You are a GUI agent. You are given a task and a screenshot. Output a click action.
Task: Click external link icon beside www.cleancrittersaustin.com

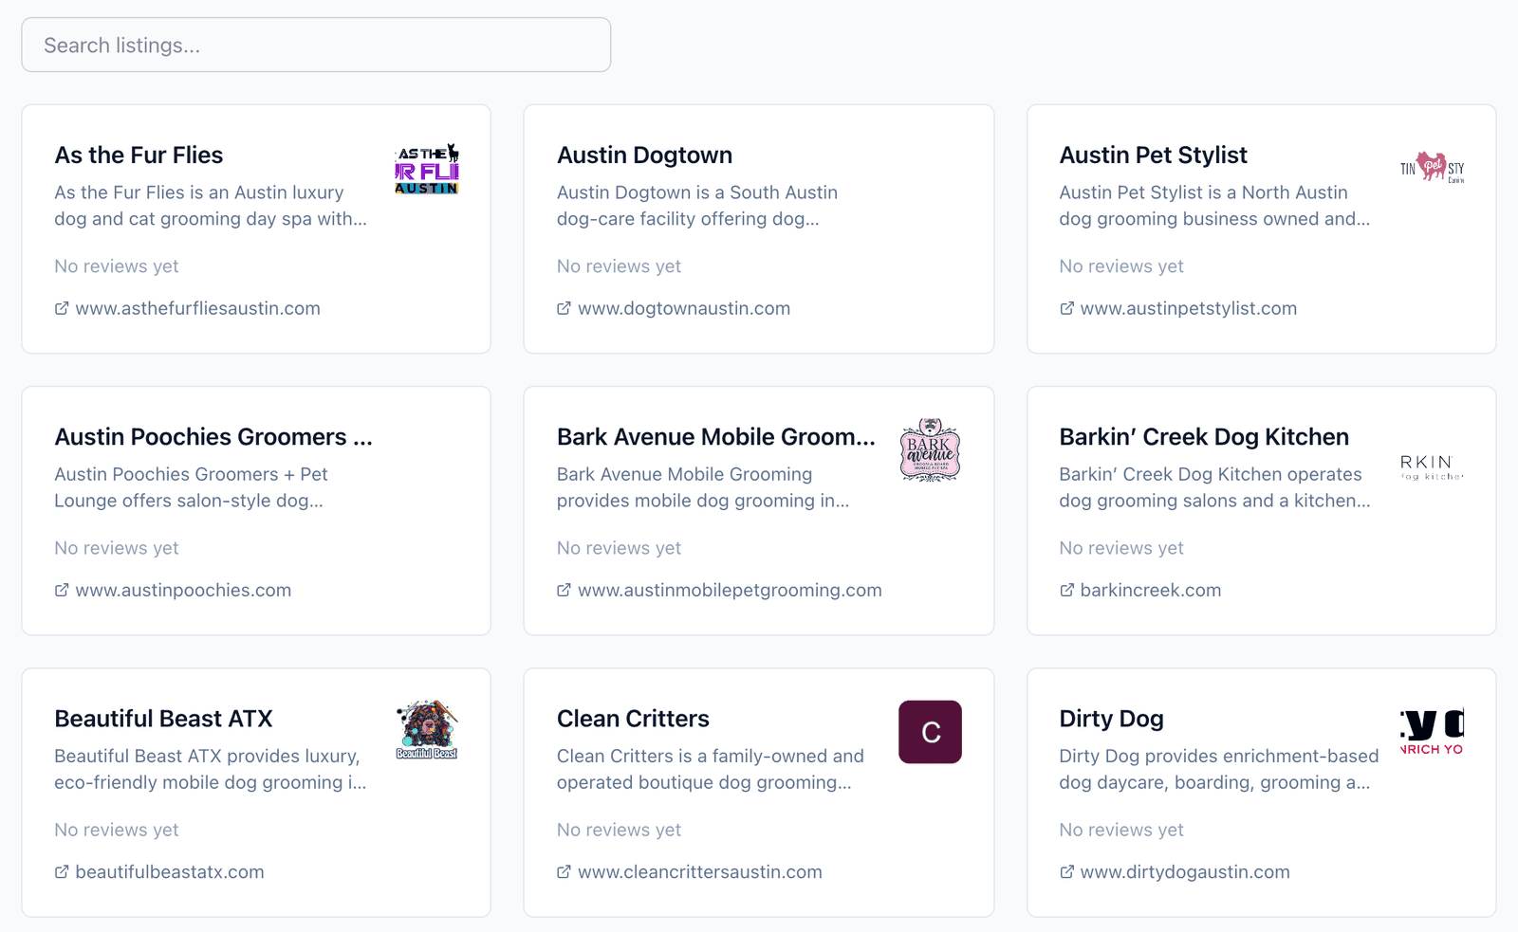(564, 871)
